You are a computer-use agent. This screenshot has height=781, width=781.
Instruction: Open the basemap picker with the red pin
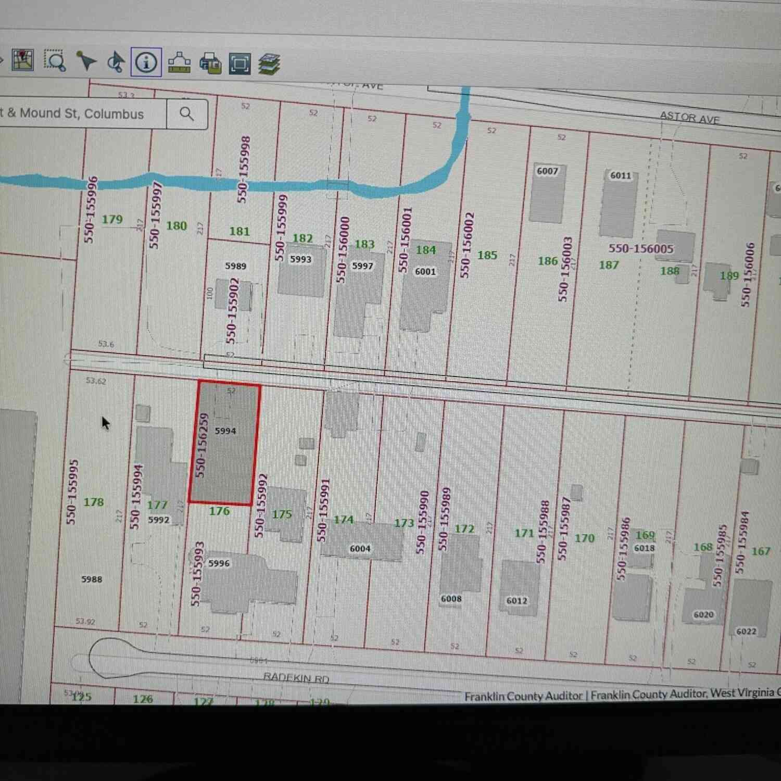[23, 60]
